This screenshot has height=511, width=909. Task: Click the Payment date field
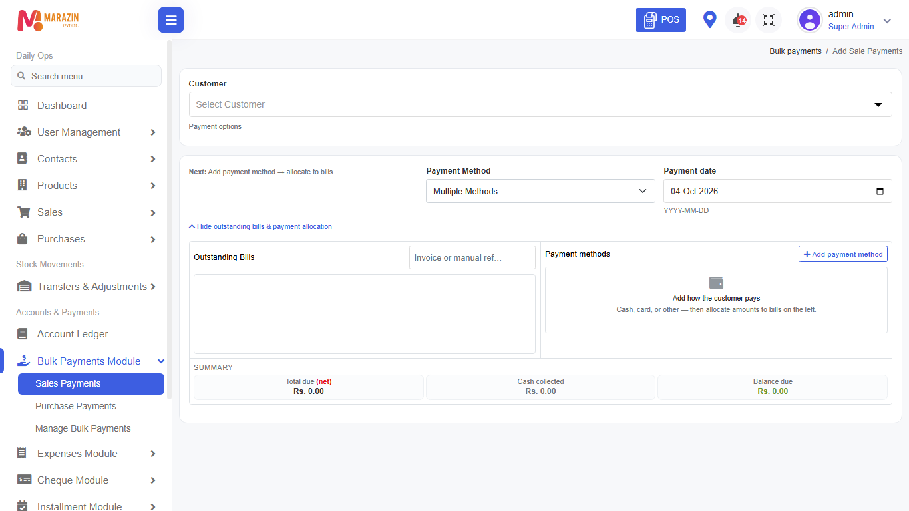(778, 191)
